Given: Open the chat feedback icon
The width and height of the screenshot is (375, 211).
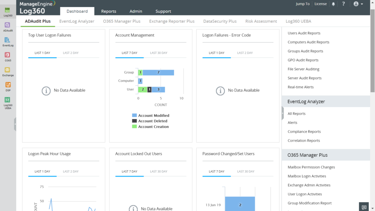Looking at the screenshot, I should [364, 207].
